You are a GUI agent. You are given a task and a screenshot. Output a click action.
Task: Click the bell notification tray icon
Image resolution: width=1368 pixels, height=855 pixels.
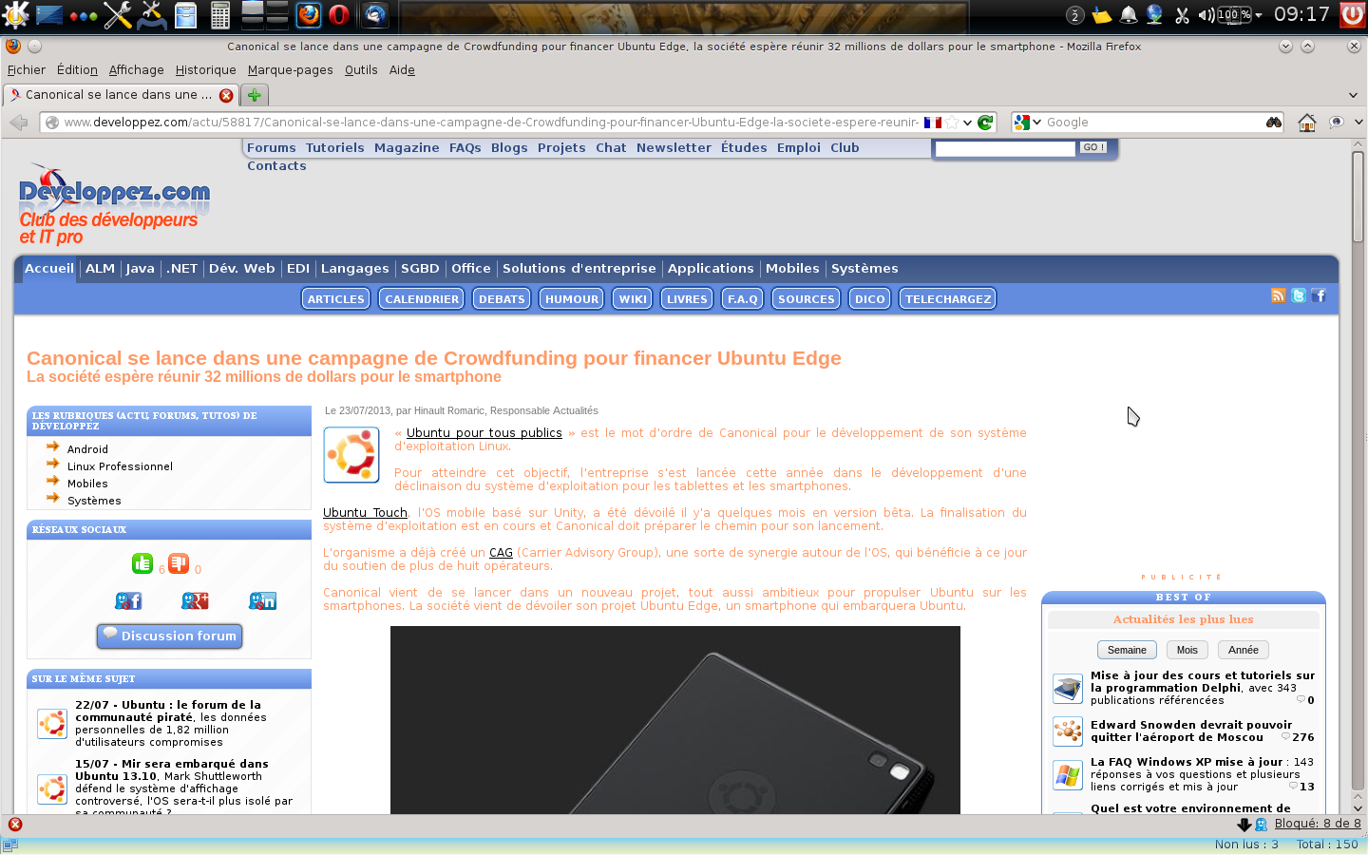(1129, 15)
